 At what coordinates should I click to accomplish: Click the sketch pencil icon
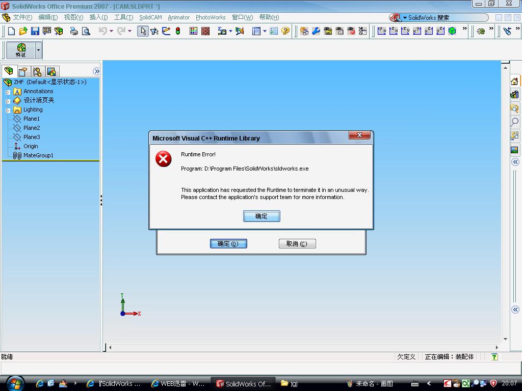[x=166, y=31]
